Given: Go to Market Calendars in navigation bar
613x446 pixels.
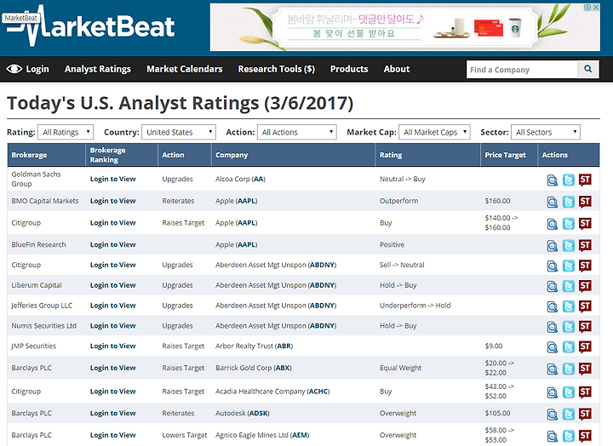Looking at the screenshot, I should click(x=184, y=69).
